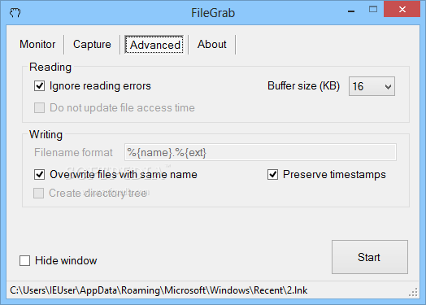Enable Hide window checkbox
Viewport: 426px width, 305px height.
[24, 260]
